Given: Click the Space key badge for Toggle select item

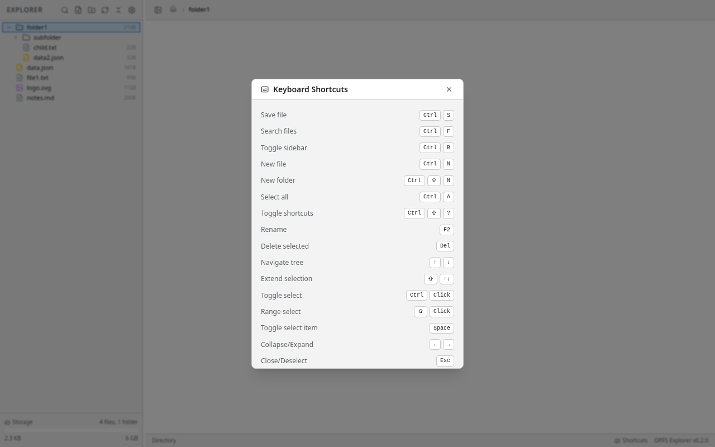Looking at the screenshot, I should coord(442,328).
